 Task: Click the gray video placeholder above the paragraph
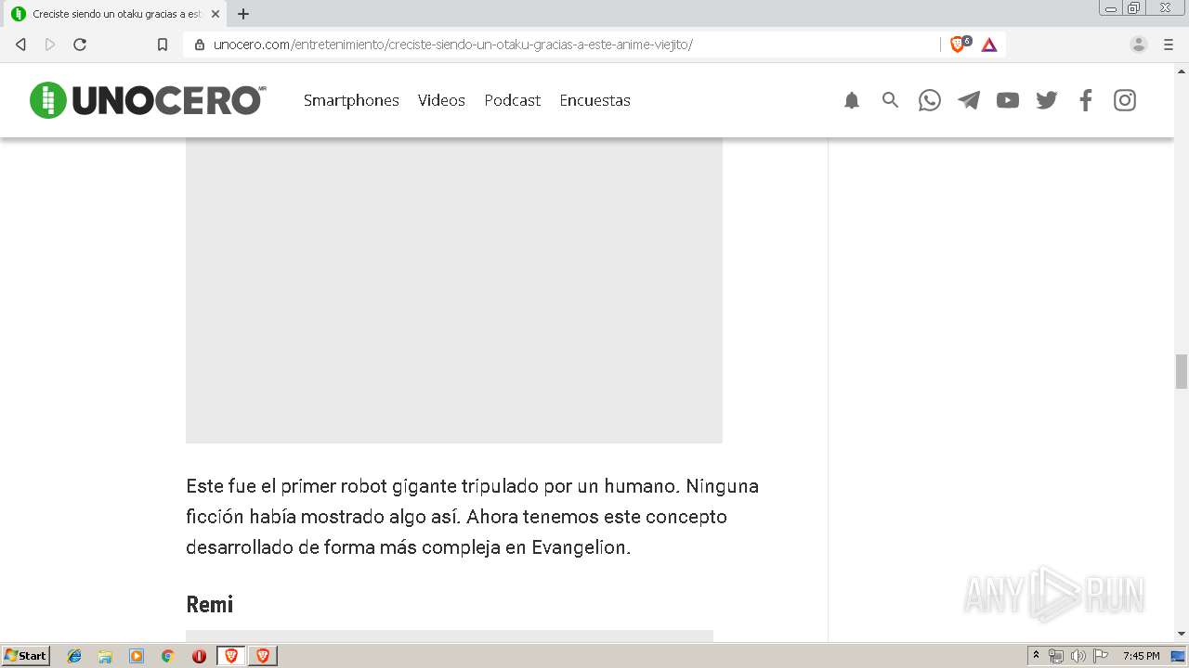pyautogui.click(x=454, y=289)
